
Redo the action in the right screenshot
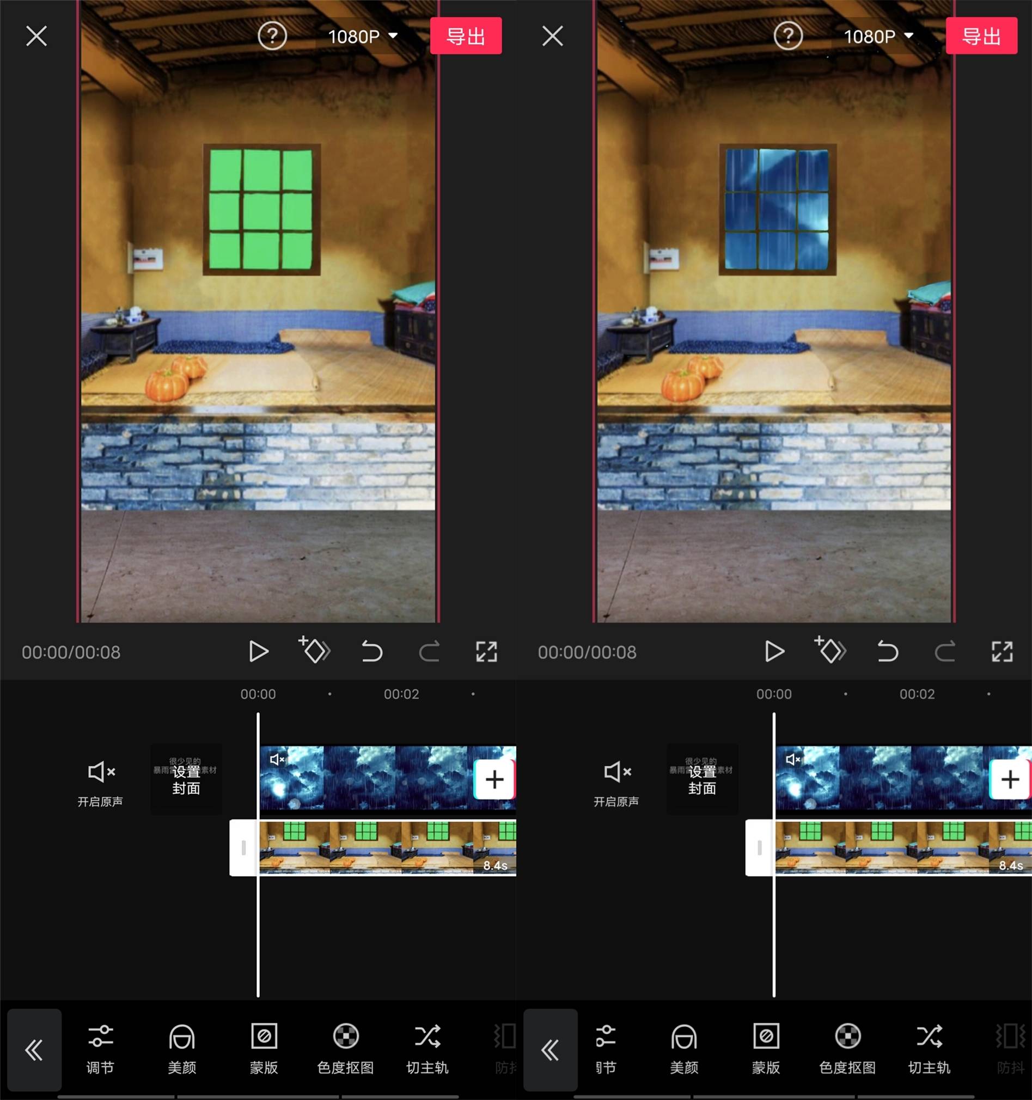point(944,651)
